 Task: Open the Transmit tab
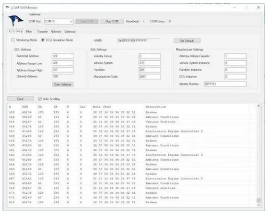coord(42,32)
